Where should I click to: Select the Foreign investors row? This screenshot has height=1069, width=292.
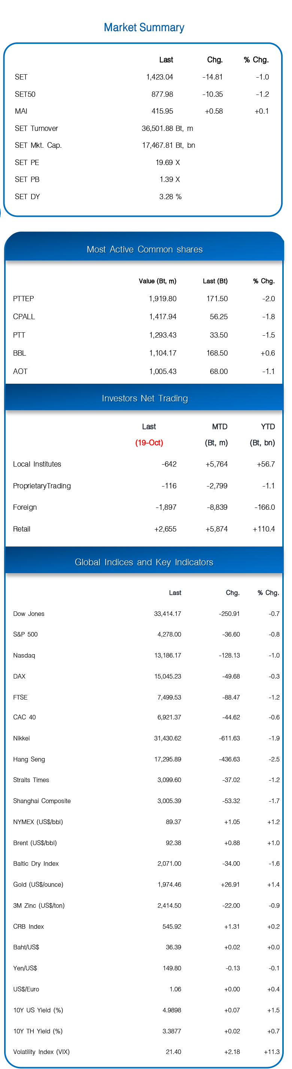point(144,507)
